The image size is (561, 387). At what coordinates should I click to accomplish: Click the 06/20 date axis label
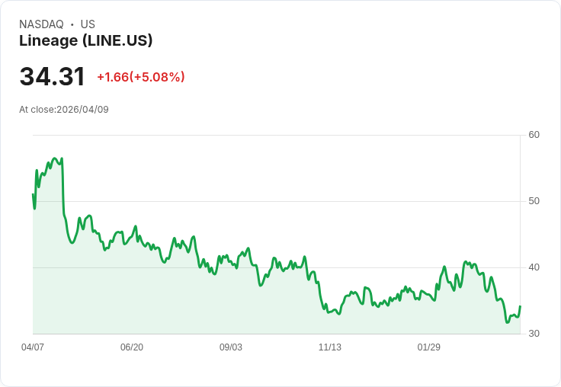132,347
